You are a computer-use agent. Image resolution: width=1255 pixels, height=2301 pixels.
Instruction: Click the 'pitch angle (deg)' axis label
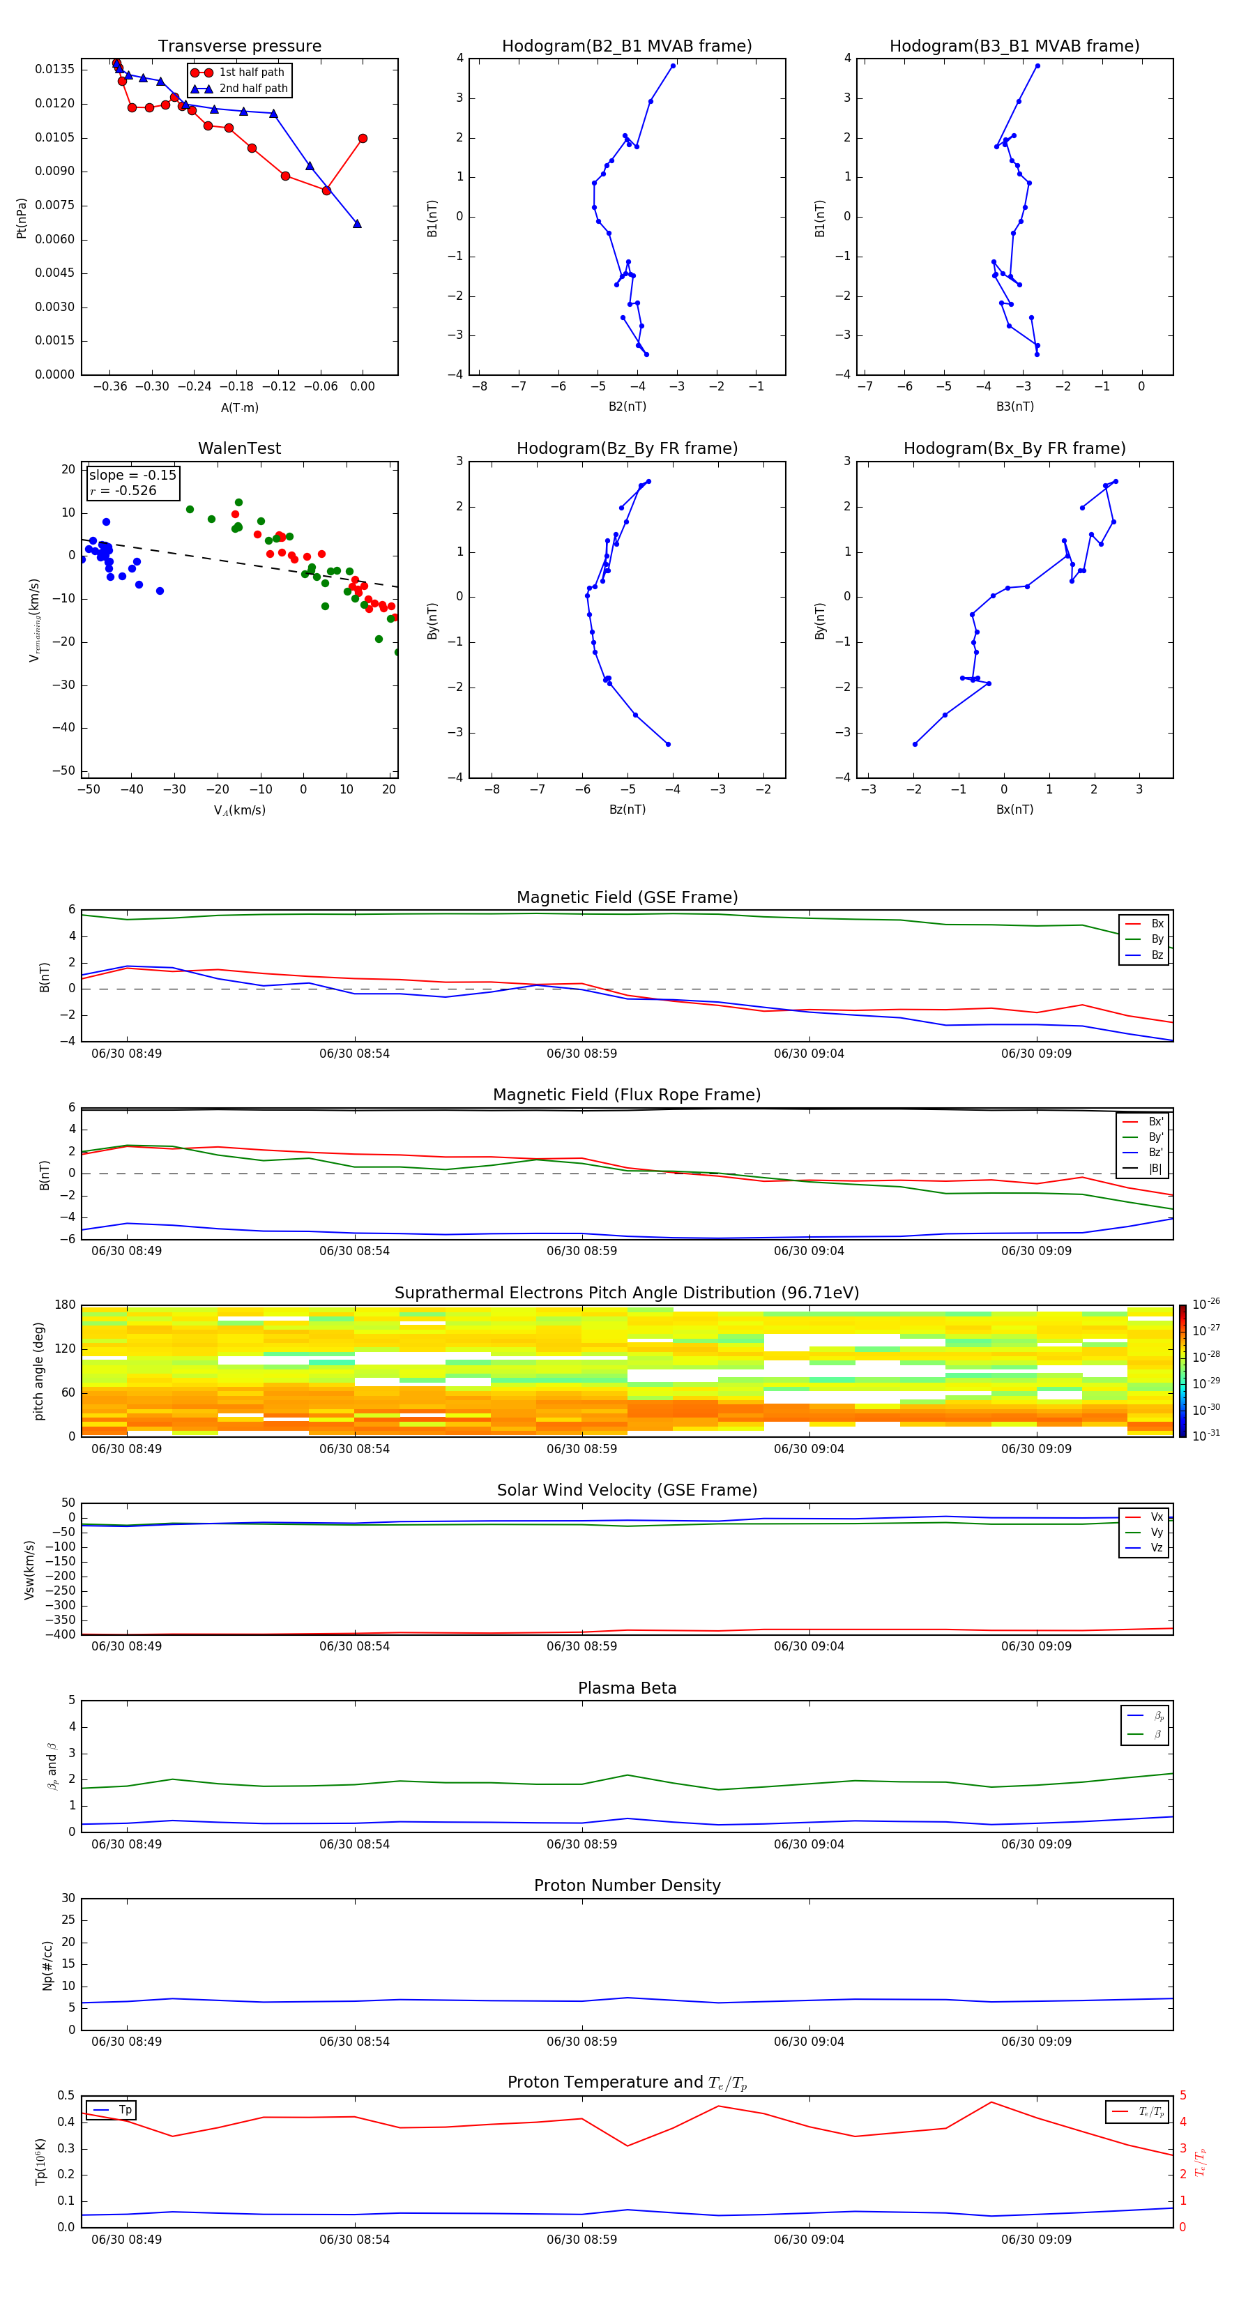point(38,1371)
